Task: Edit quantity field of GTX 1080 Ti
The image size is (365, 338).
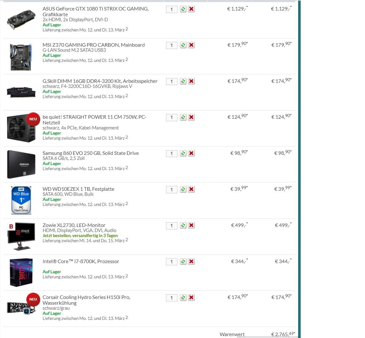Action: 171,9
